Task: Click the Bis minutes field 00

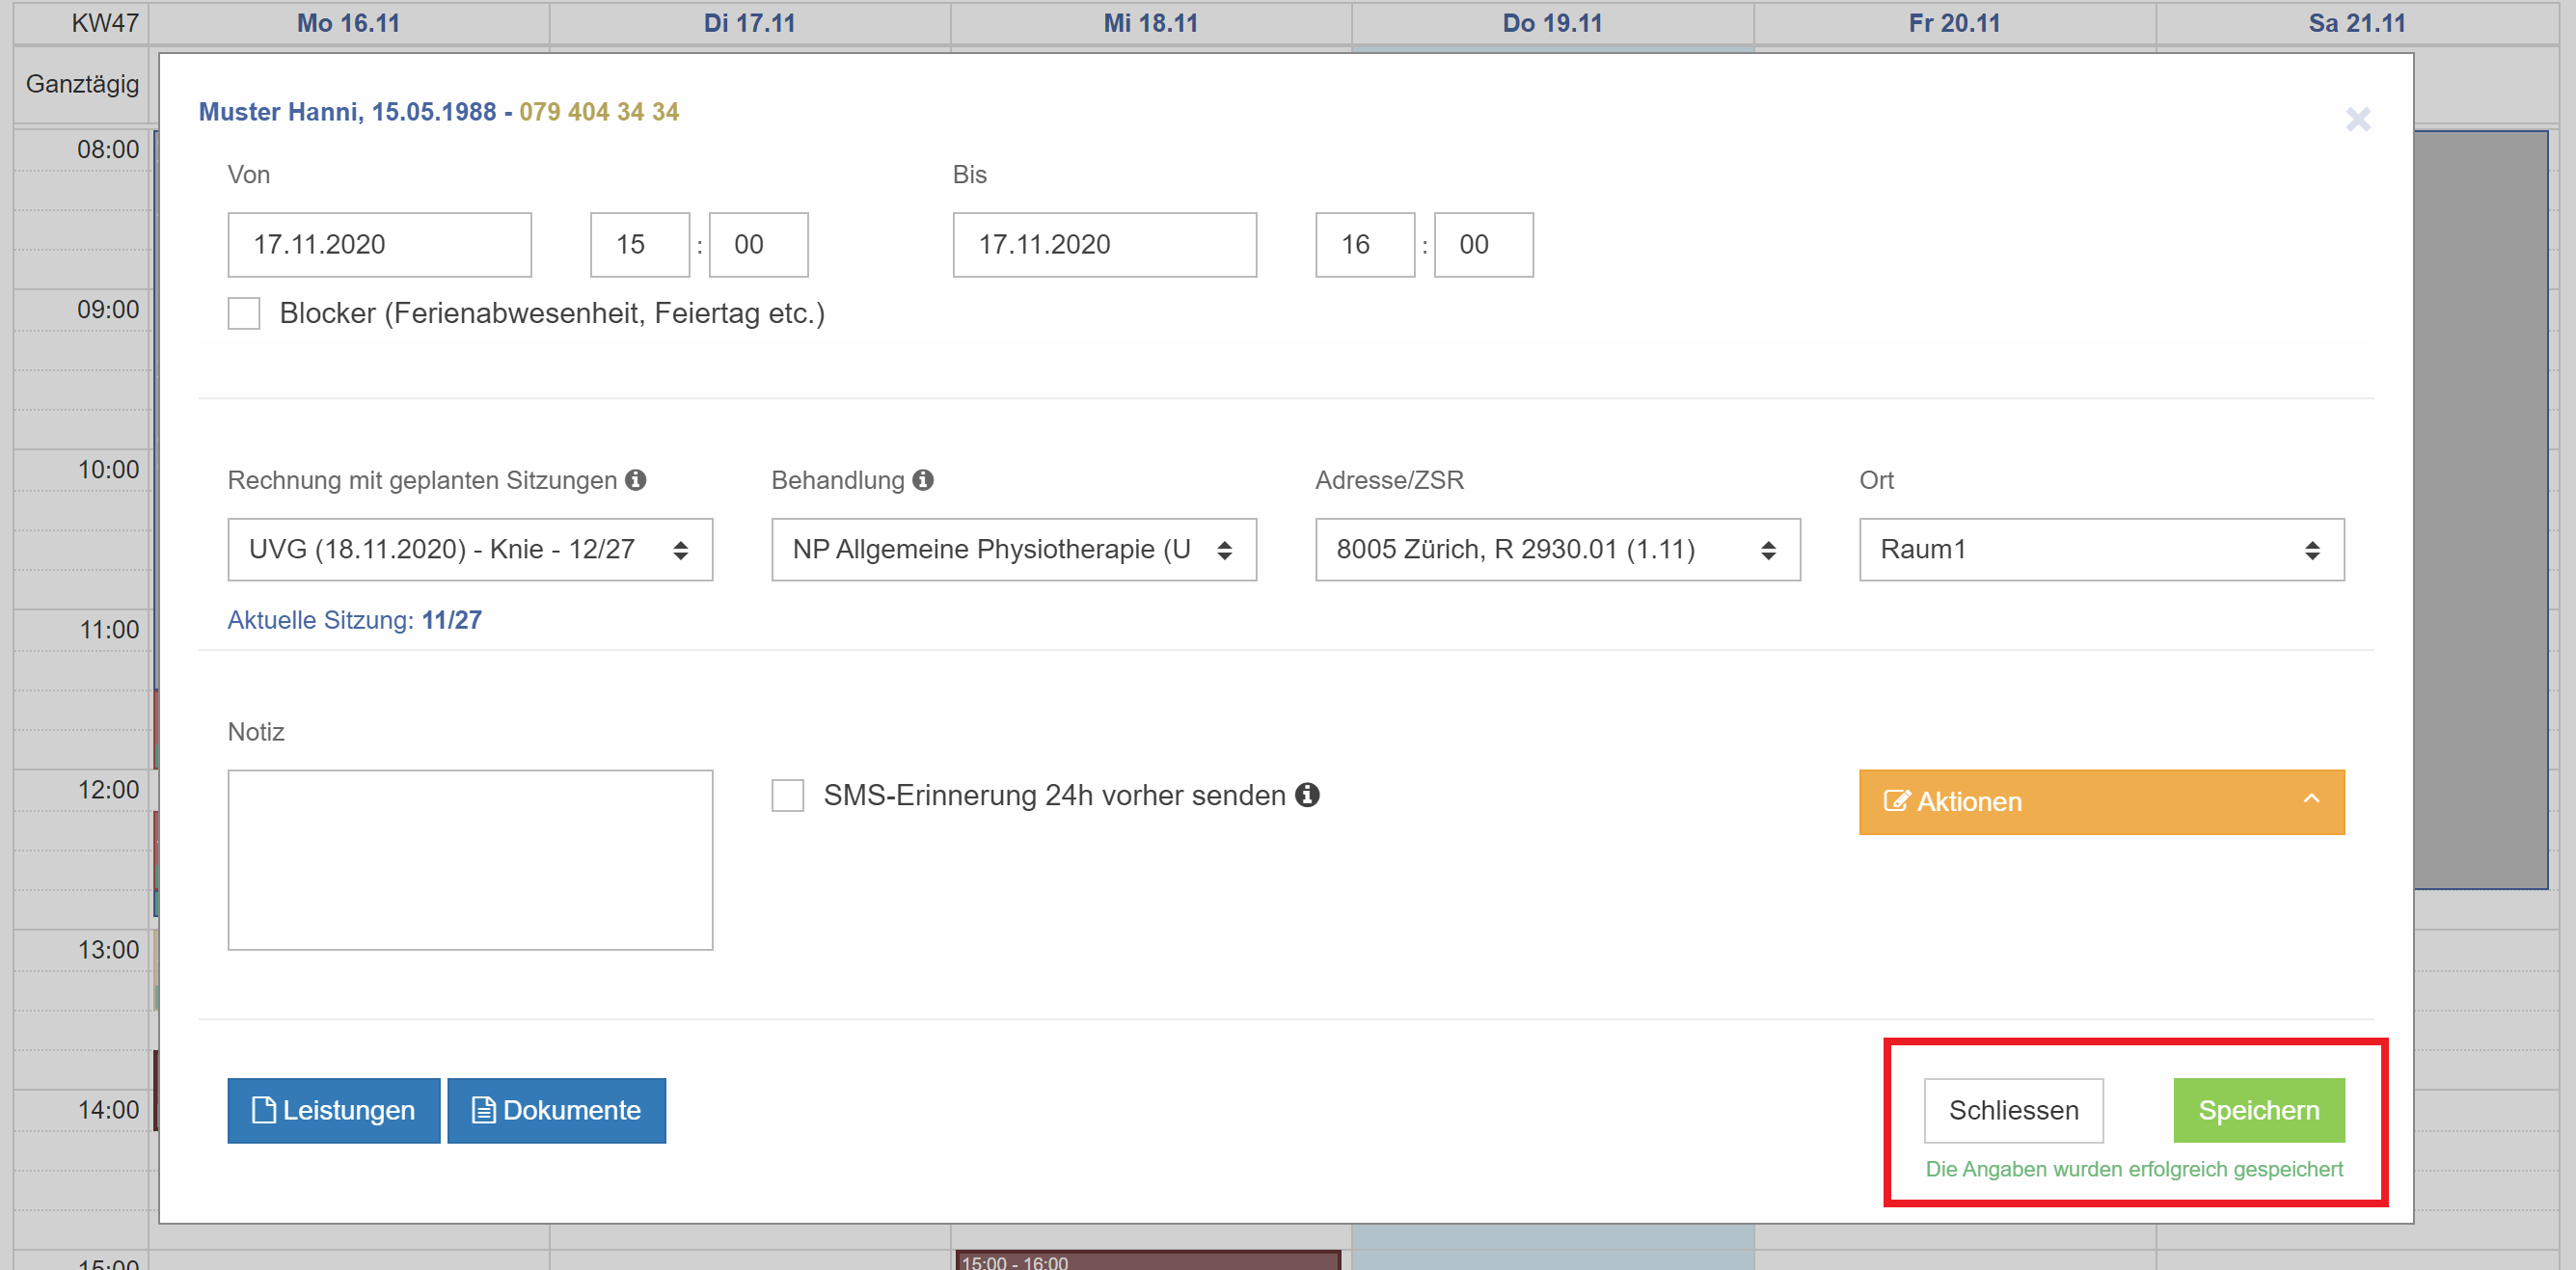Action: tap(1484, 245)
